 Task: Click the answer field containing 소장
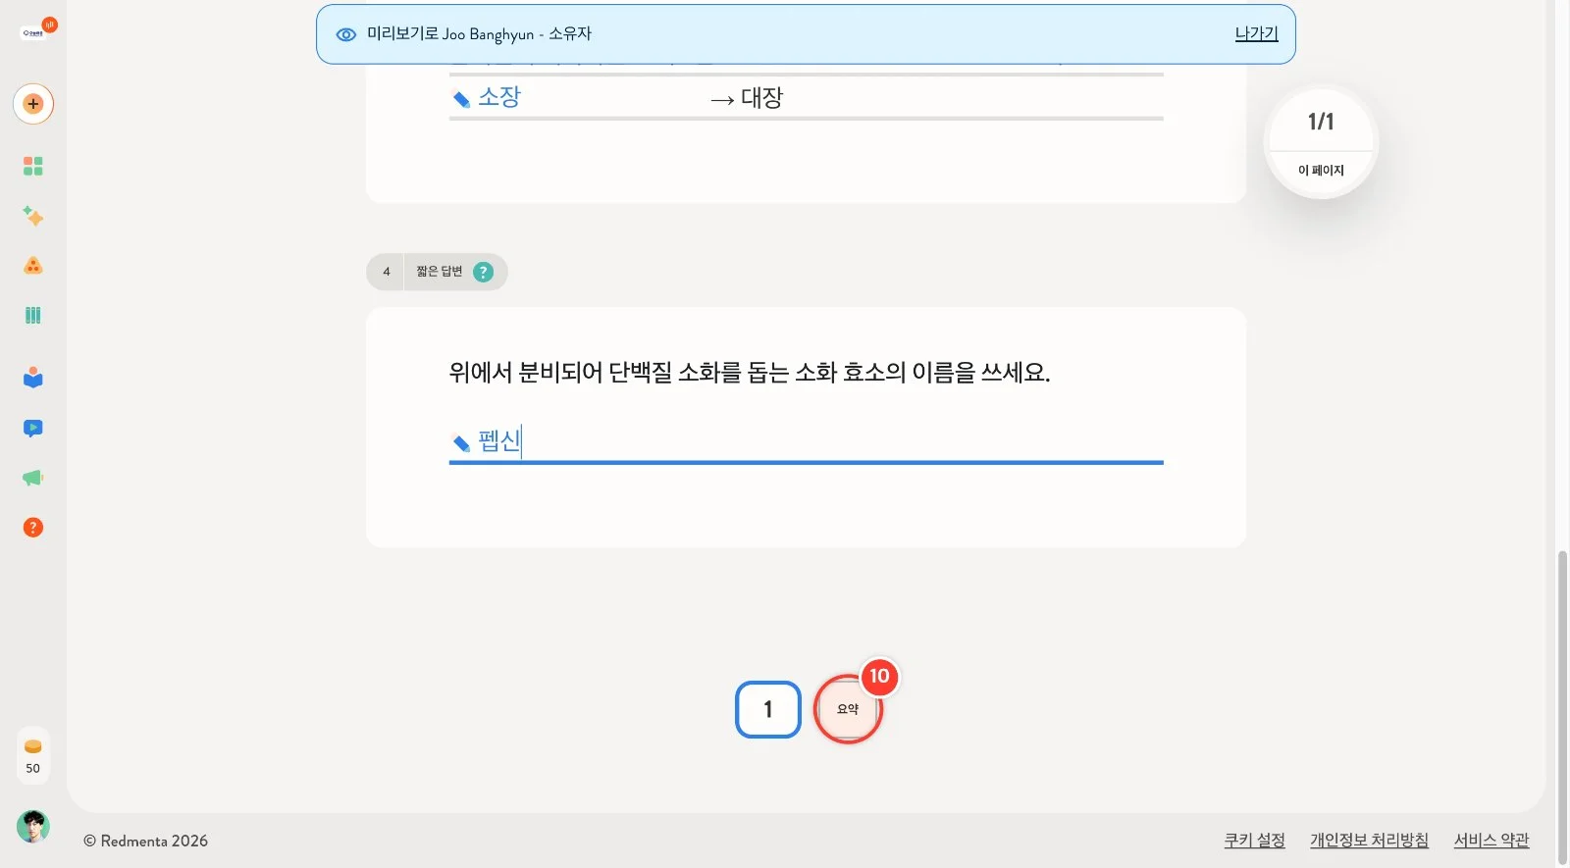[x=579, y=98]
